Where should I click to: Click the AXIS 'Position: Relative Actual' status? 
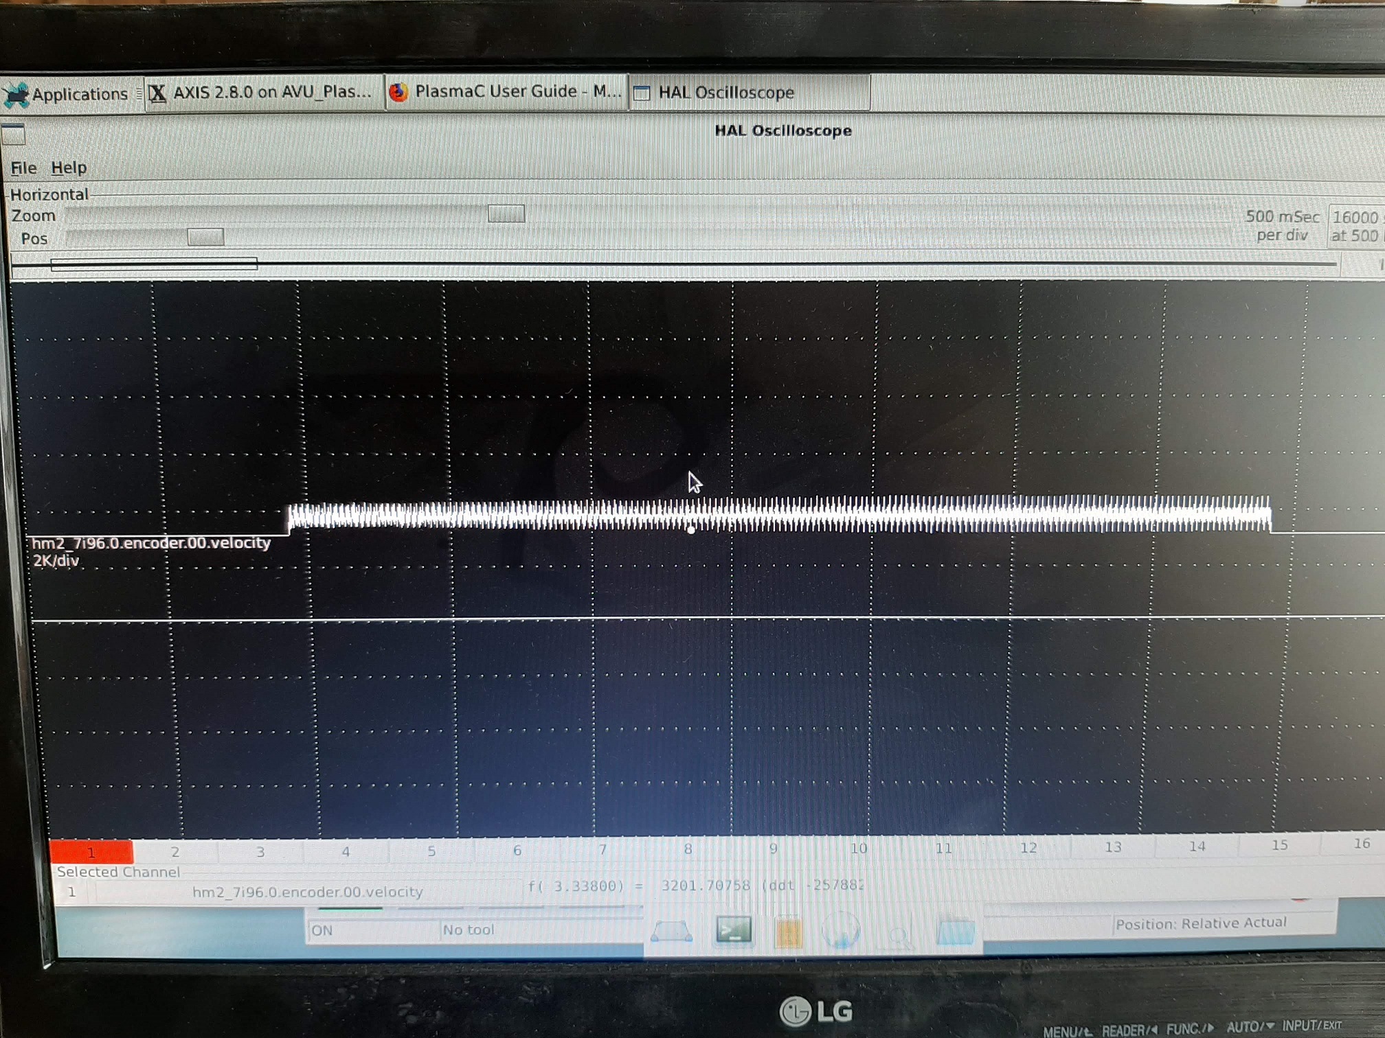1200,923
